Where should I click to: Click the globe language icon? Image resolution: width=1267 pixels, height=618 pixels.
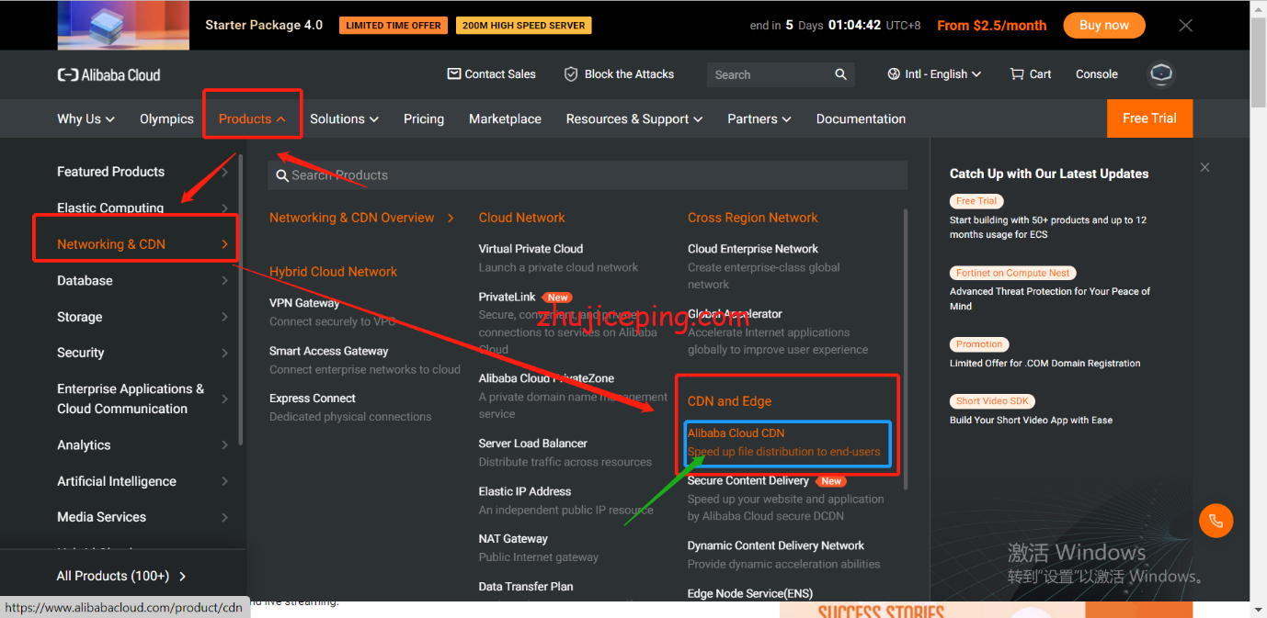point(894,73)
